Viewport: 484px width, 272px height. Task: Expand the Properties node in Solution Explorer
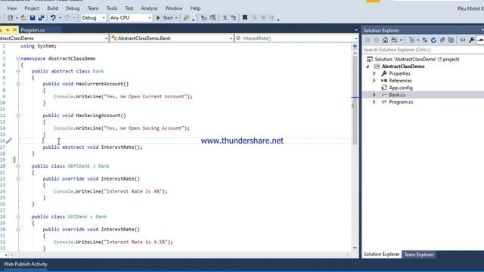(x=374, y=73)
